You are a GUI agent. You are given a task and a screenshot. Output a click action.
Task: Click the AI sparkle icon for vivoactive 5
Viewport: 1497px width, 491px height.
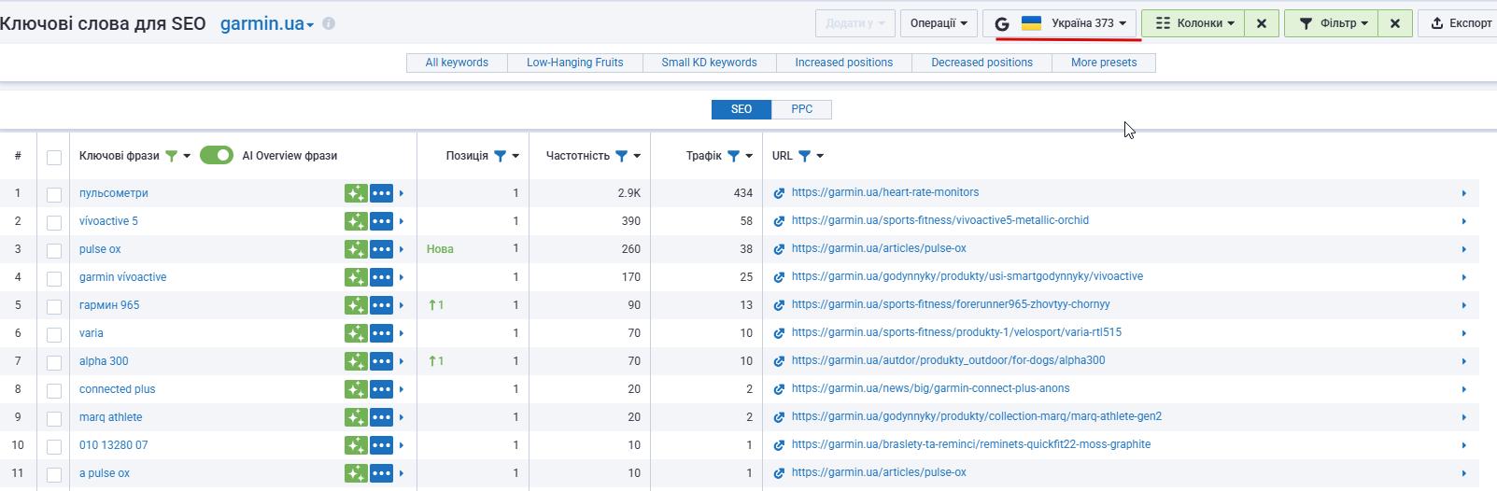(x=356, y=221)
